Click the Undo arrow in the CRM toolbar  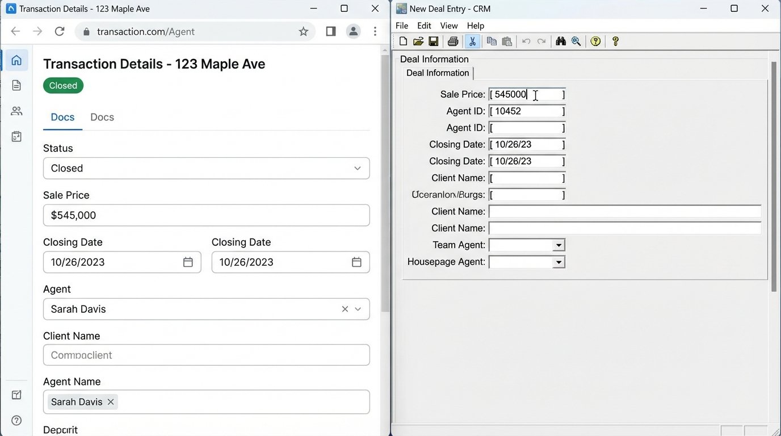(526, 41)
